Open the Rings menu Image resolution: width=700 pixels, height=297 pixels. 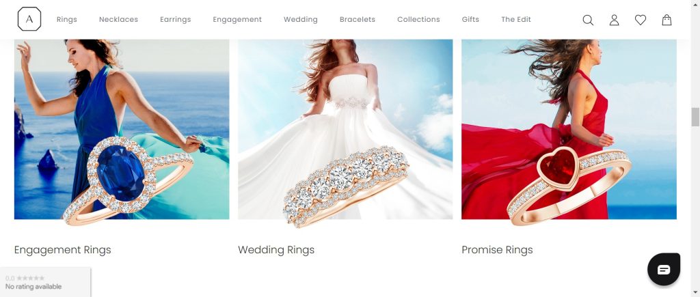(x=67, y=20)
